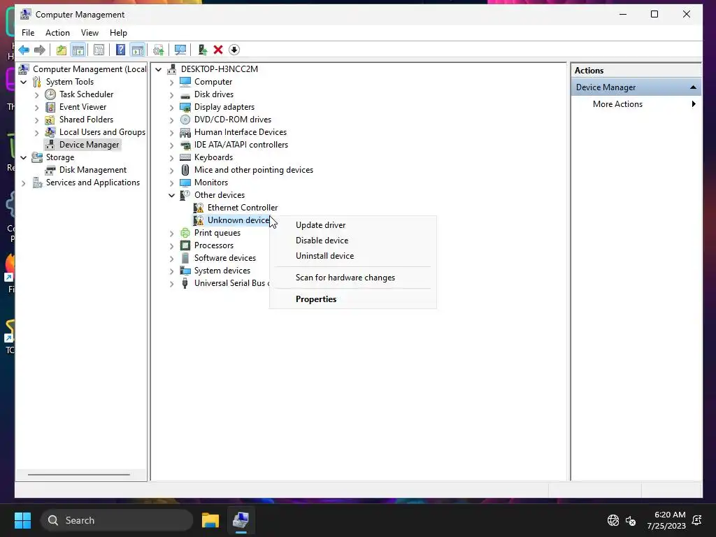
Task: Select the System devices category
Action: [222, 271]
